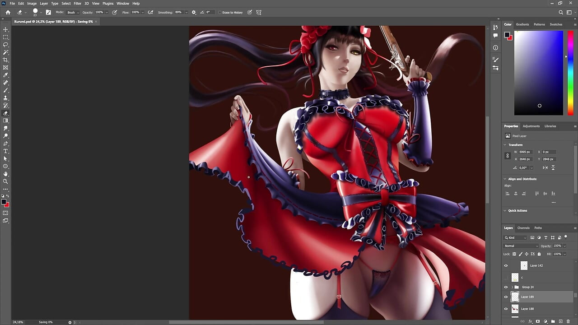Click flip horizontal icon in Transform
The image size is (578, 325).
pyautogui.click(x=545, y=167)
